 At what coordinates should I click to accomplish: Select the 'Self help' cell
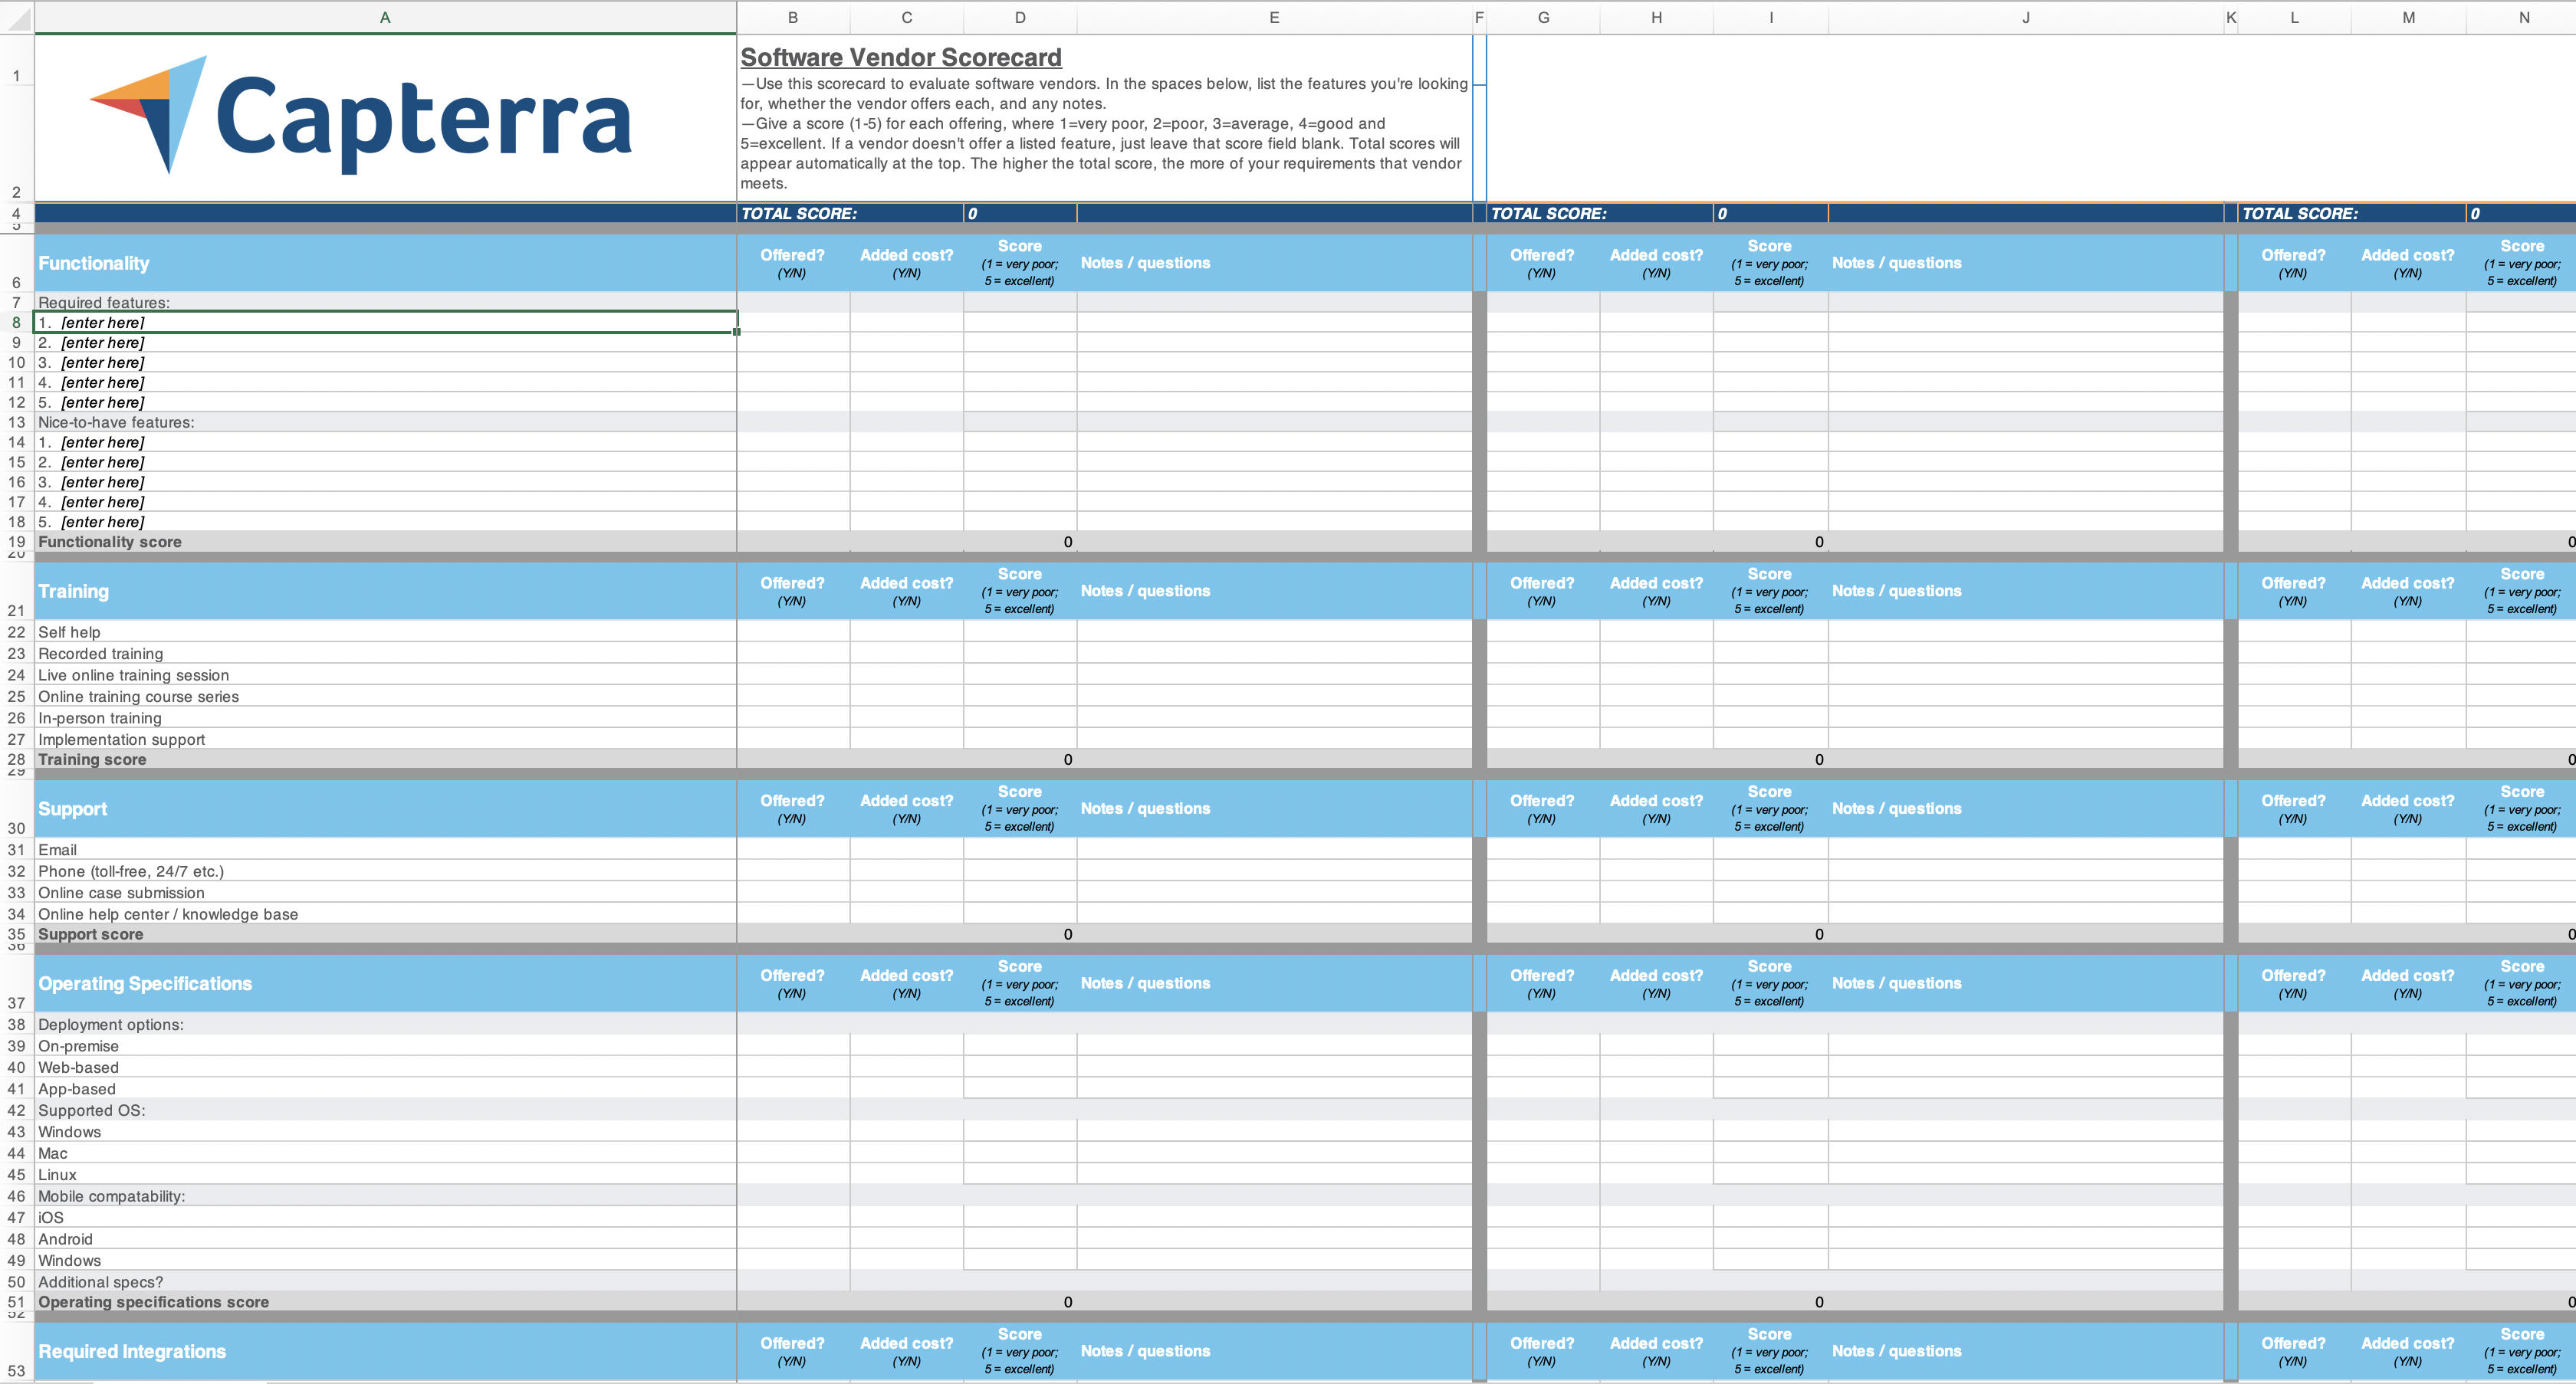pyautogui.click(x=385, y=631)
